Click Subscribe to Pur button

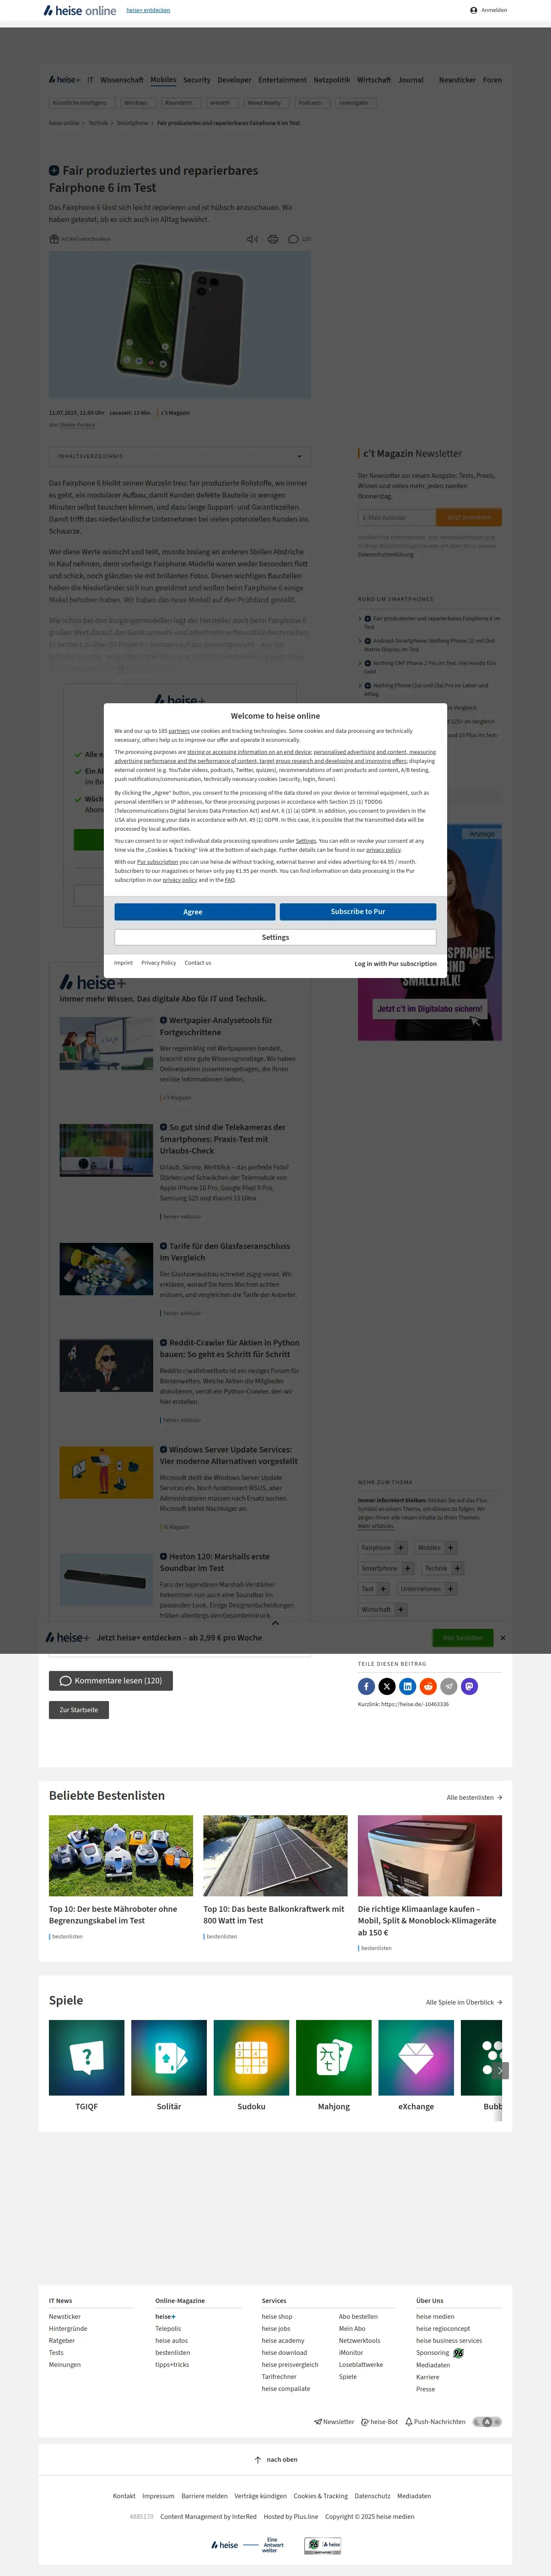[358, 912]
